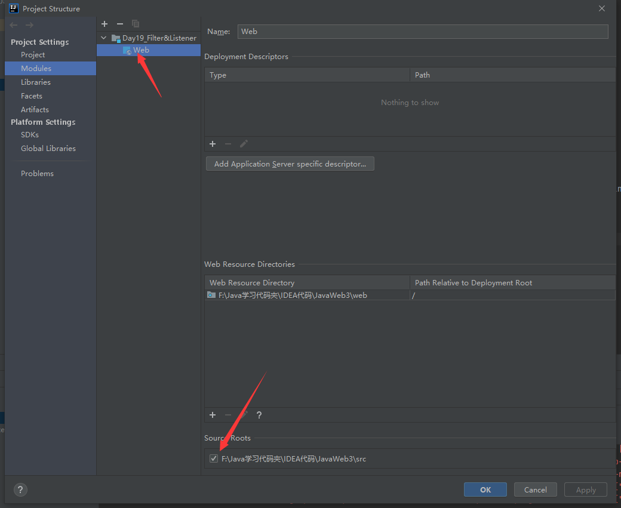
Task: Add a web resource directory with the plus icon
Action: (213, 415)
